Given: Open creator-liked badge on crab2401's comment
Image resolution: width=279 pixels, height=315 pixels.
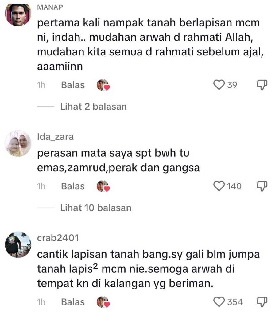Looking at the screenshot, I should [103, 302].
